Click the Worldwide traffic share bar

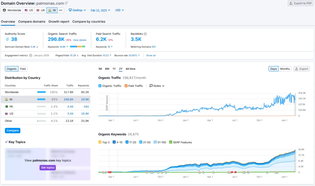42,92
